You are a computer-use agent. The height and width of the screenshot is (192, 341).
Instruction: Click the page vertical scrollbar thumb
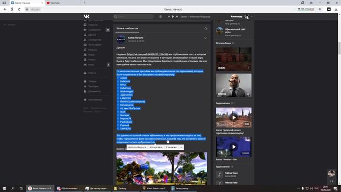pyautogui.click(x=339, y=47)
